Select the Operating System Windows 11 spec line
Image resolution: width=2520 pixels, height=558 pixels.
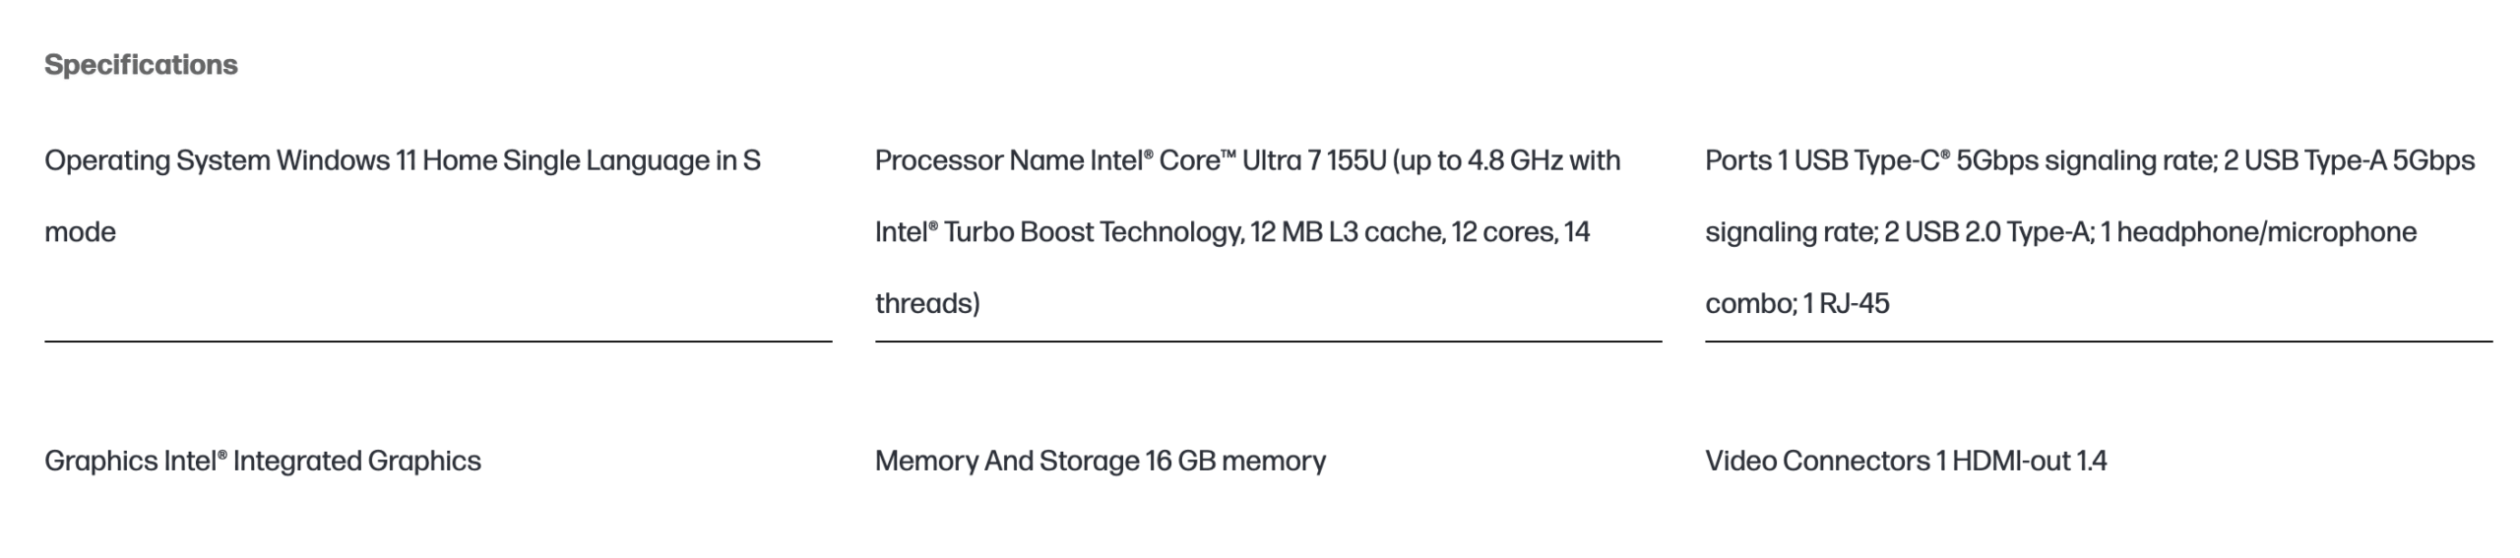pos(403,160)
